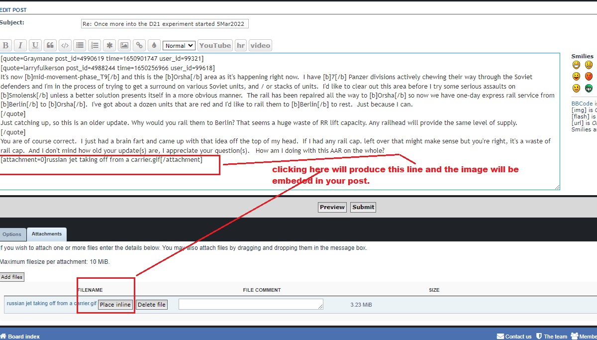Insert the neutral face smiley
Screen dimensions: 597x340
576,88
